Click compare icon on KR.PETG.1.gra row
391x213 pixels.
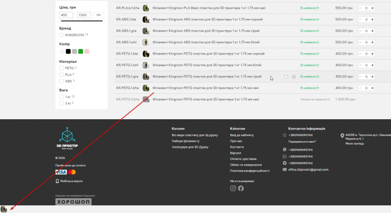pos(294,76)
